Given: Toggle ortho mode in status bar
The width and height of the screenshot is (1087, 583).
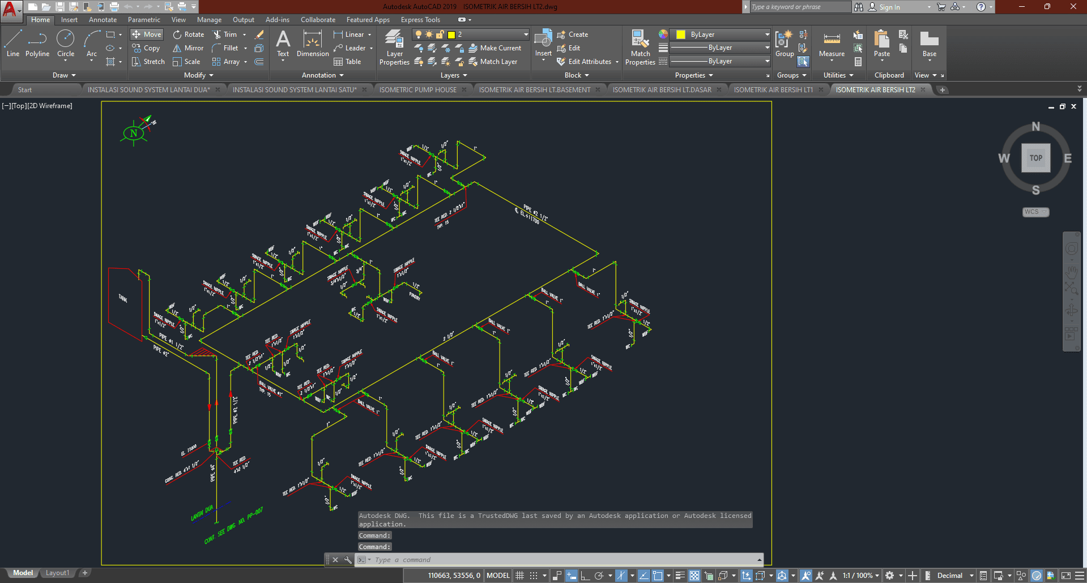Looking at the screenshot, I should (585, 576).
